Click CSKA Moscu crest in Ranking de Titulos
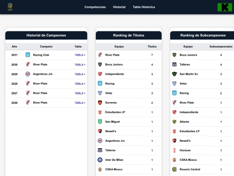This screenshot has height=176, width=234. [x=100, y=169]
